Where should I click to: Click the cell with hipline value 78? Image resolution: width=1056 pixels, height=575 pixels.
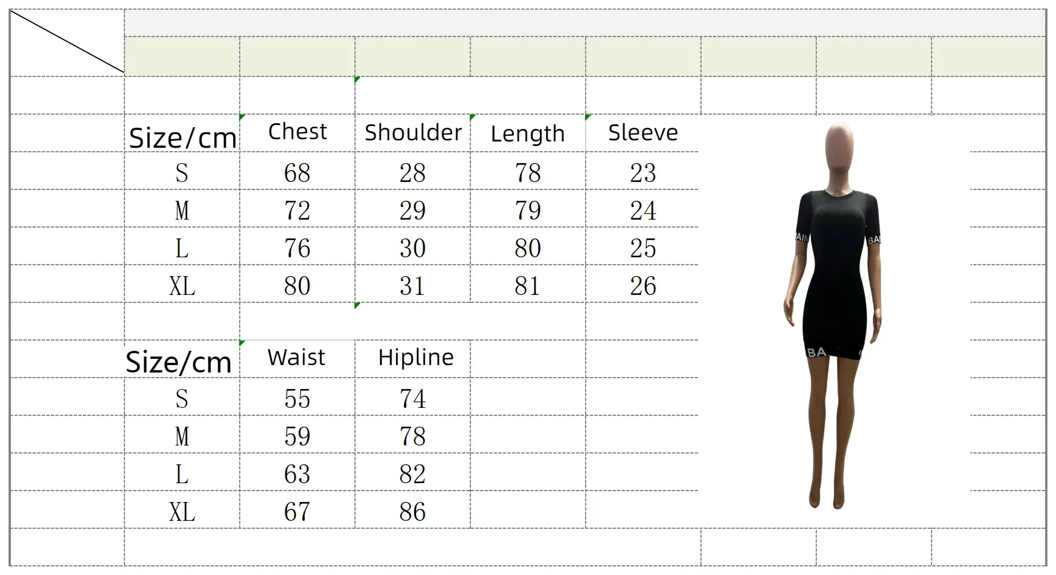pyautogui.click(x=413, y=434)
